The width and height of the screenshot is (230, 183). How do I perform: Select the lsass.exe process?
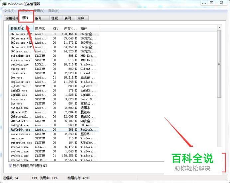pos(54,99)
